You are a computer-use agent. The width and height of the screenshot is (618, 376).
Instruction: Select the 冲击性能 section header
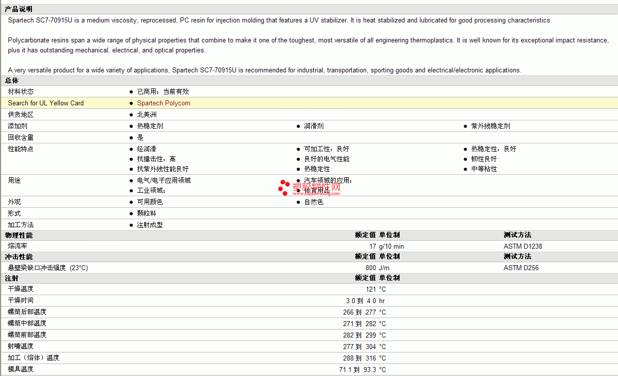pyautogui.click(x=18, y=256)
